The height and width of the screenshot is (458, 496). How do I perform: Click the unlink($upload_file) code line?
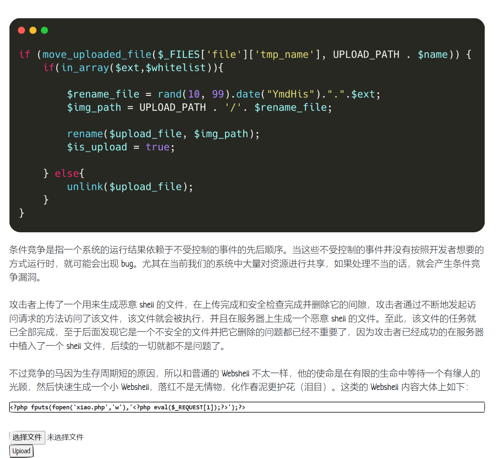coord(130,187)
